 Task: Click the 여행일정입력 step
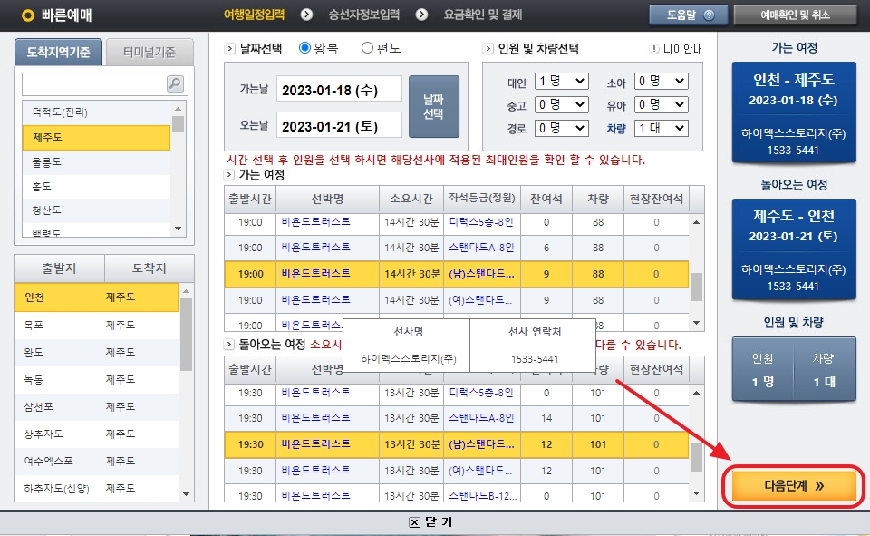point(254,15)
